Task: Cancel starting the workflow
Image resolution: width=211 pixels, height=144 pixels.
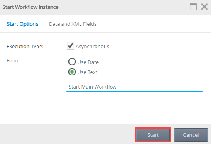Action: (x=191, y=135)
